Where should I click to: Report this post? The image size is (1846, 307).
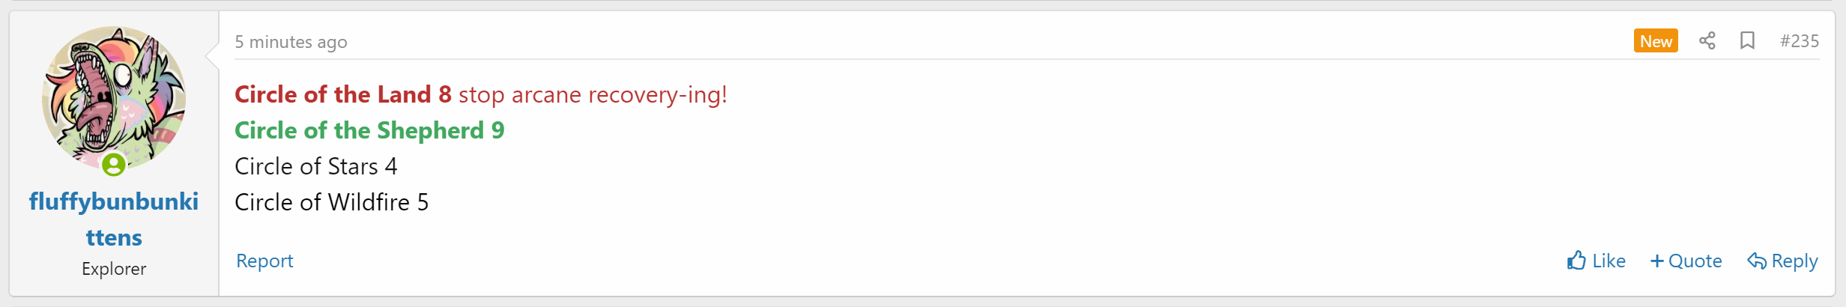[x=264, y=261]
